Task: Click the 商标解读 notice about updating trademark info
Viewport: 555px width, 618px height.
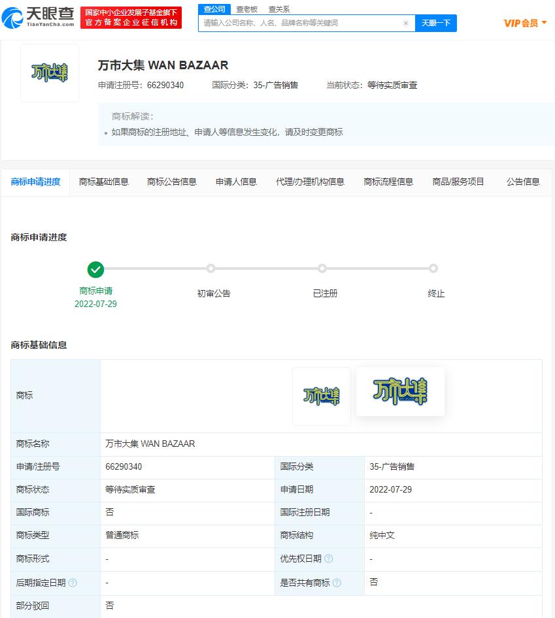Action: tap(227, 132)
